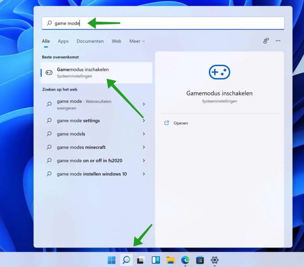Click search icon beside 'game mode instellen windows 10'
Image resolution: width=304 pixels, height=267 pixels.
49,174
